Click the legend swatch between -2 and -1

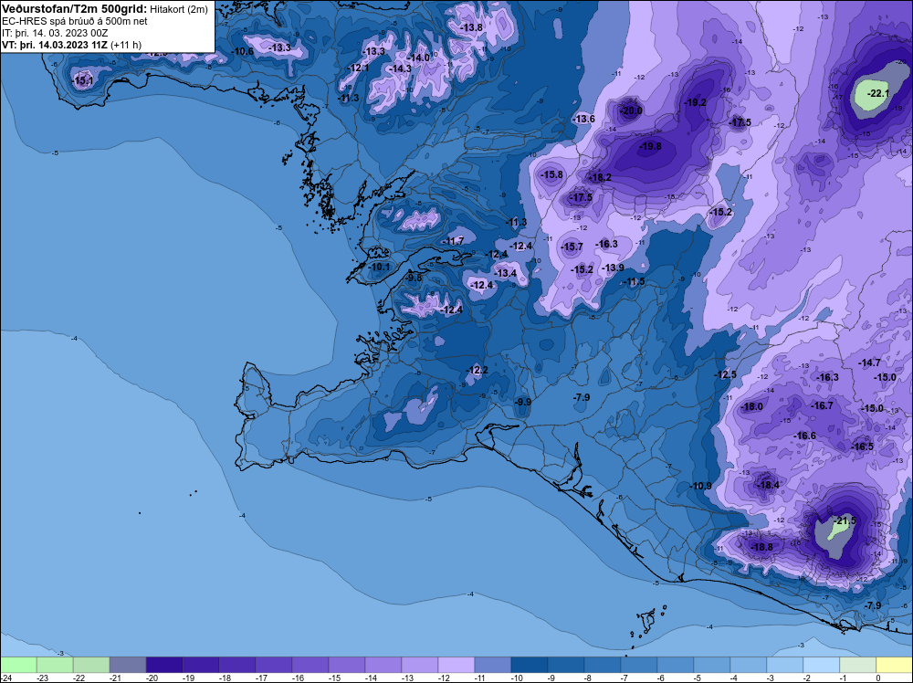coord(822,665)
